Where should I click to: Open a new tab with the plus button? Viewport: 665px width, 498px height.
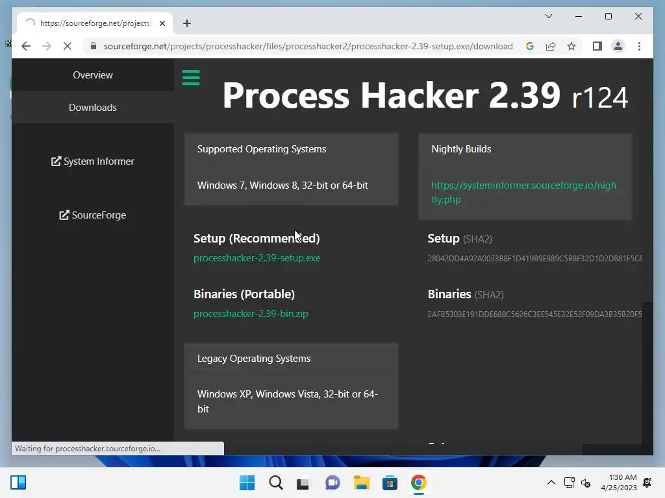187,23
